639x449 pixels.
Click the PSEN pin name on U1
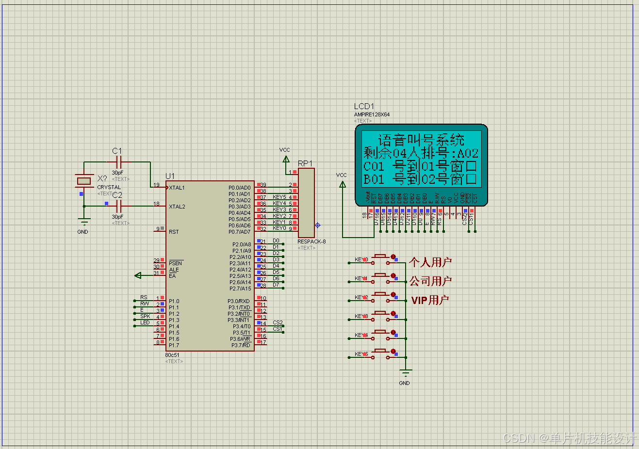coord(175,263)
